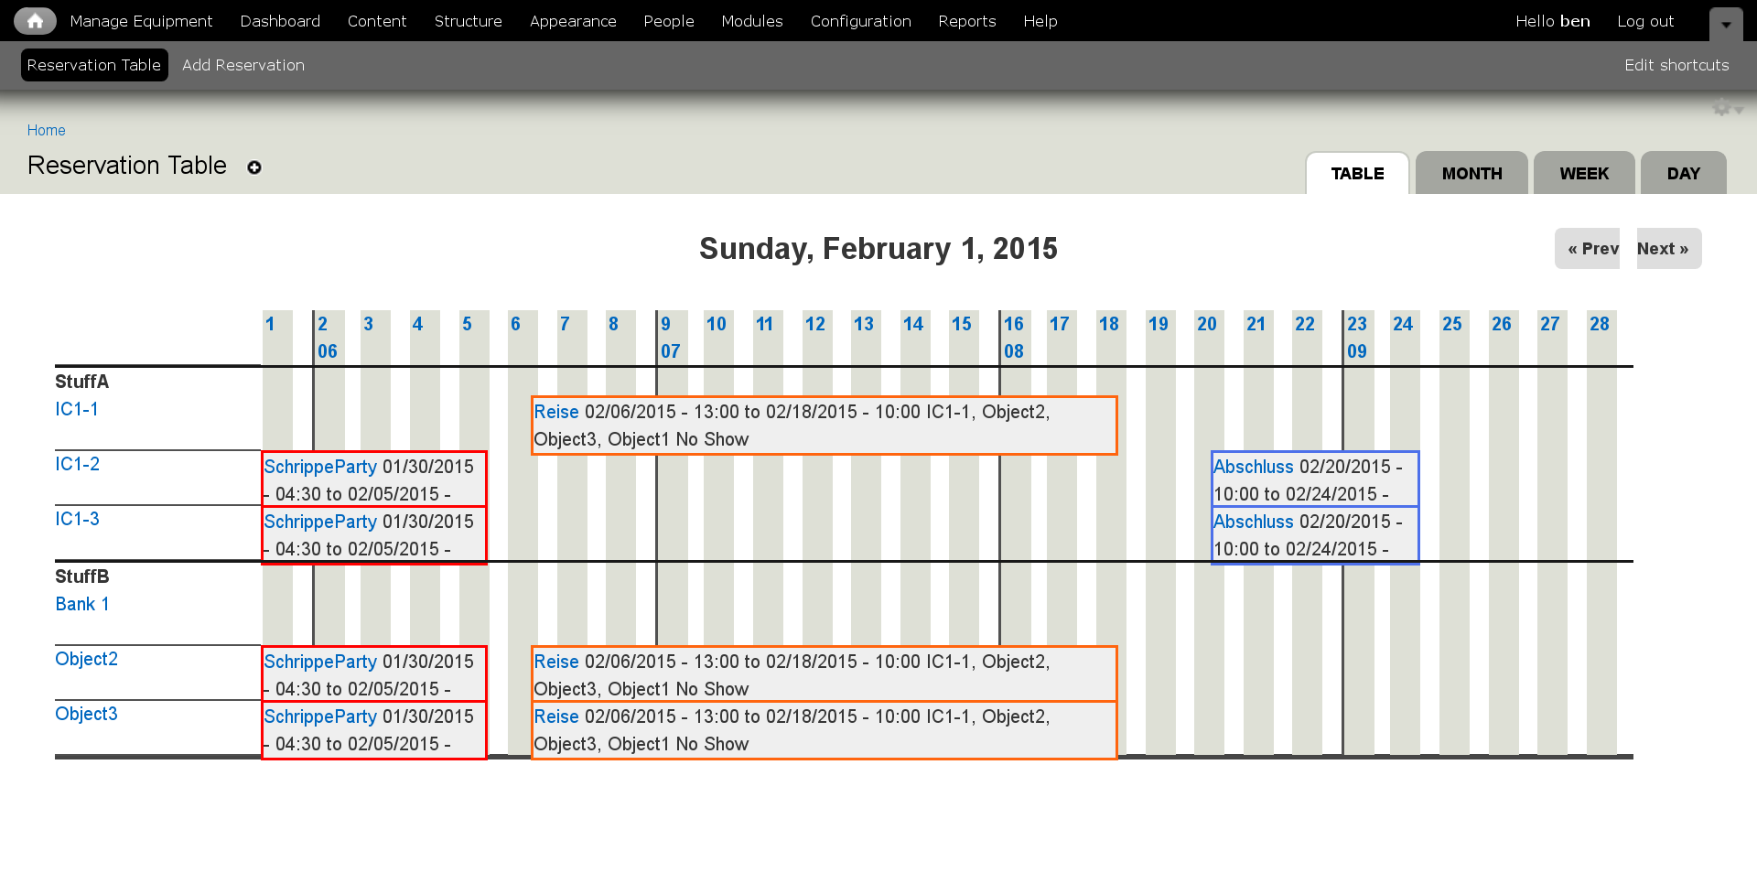Open Abschluss reservation in IC1-2 row
This screenshot has width=1757, height=894.
[x=1253, y=467]
